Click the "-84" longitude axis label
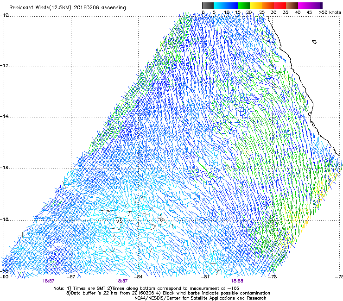Screen dimensions: 343x301 (x=138, y=277)
